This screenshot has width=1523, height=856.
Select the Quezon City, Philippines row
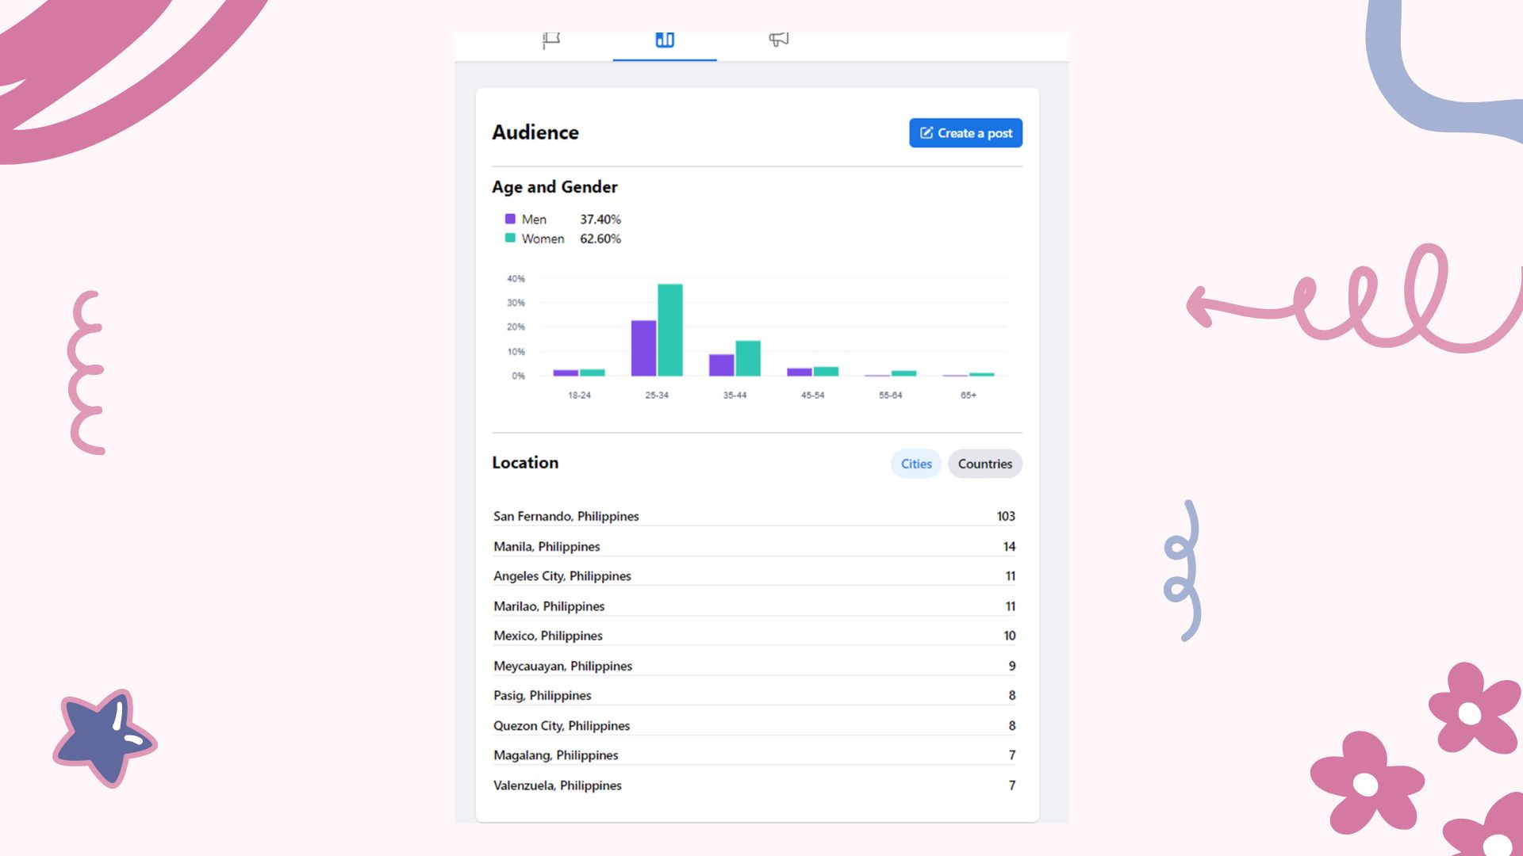(561, 725)
